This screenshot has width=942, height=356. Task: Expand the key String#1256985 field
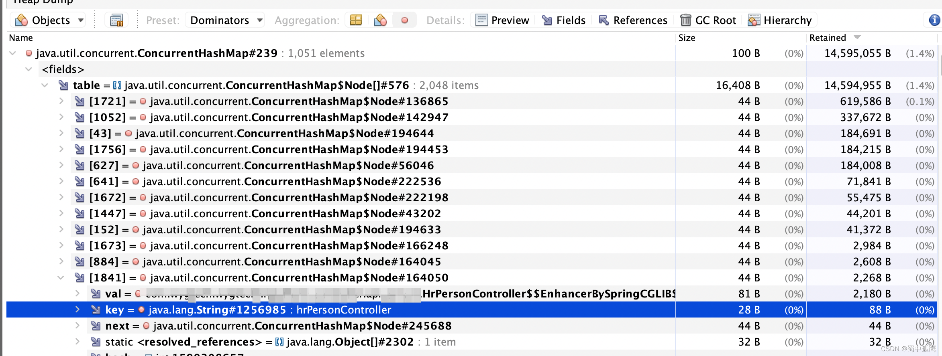click(x=77, y=309)
